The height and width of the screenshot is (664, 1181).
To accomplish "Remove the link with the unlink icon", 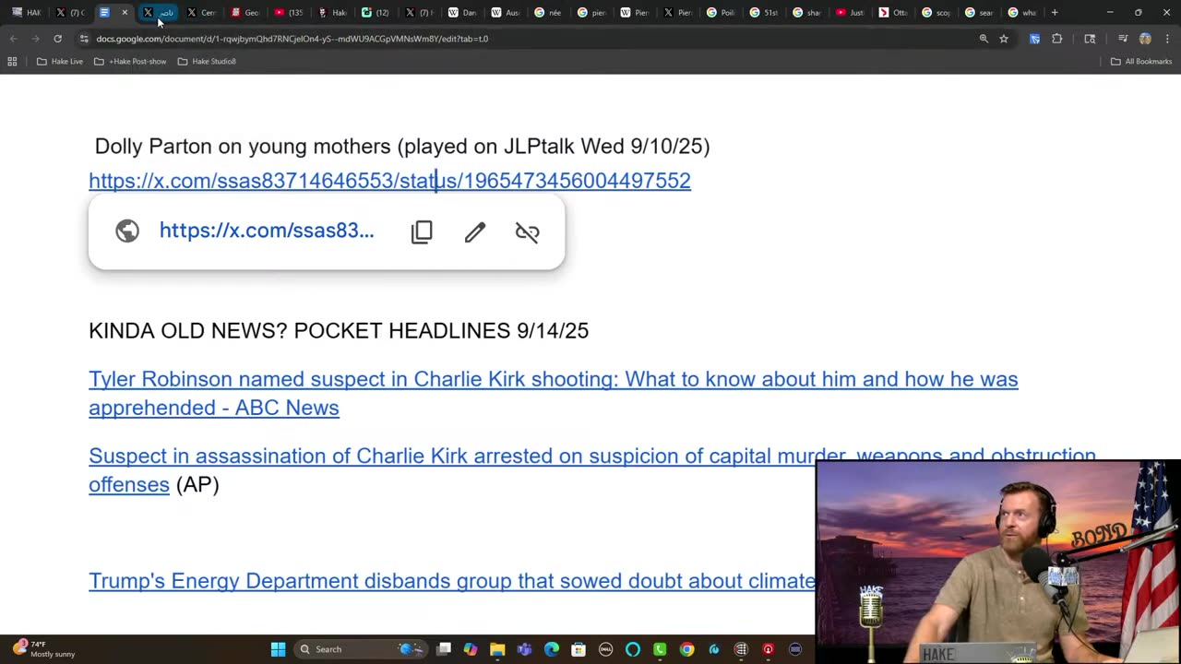I will (527, 231).
